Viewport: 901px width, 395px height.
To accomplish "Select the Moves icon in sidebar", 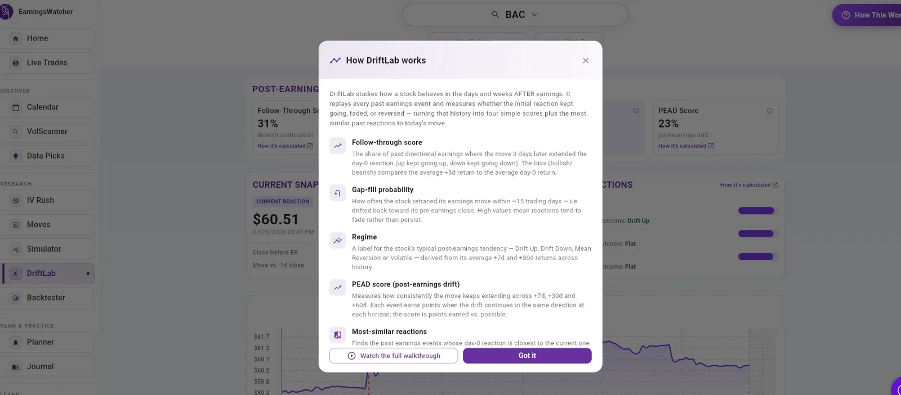I will click(x=16, y=225).
